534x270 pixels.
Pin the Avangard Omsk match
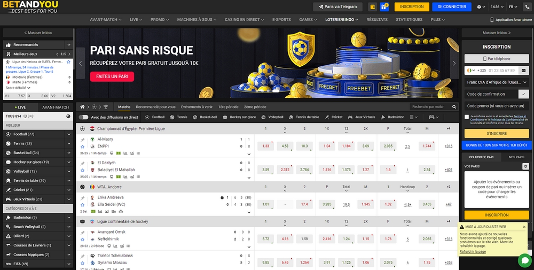[82, 233]
